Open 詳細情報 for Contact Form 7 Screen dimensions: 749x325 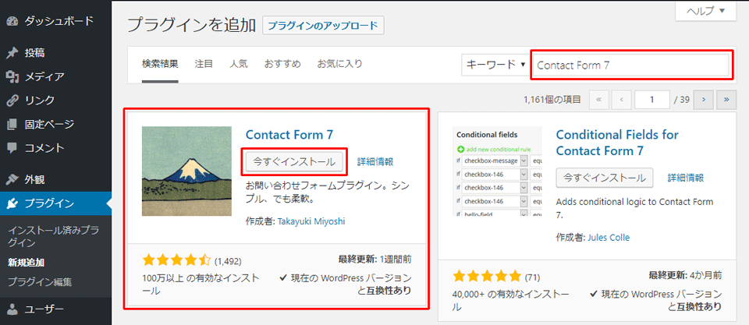[375, 162]
